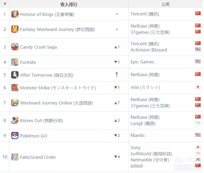The height and width of the screenshot is (173, 204).
Task: Click the new-entry double arrow for After Tomorrow
Action: click(117, 74)
